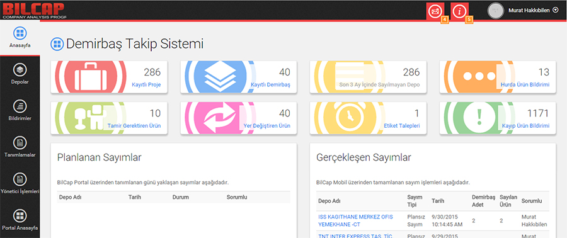Open the Kayıp Ürün Bildirimi link
The image size is (567, 238).
(525, 126)
